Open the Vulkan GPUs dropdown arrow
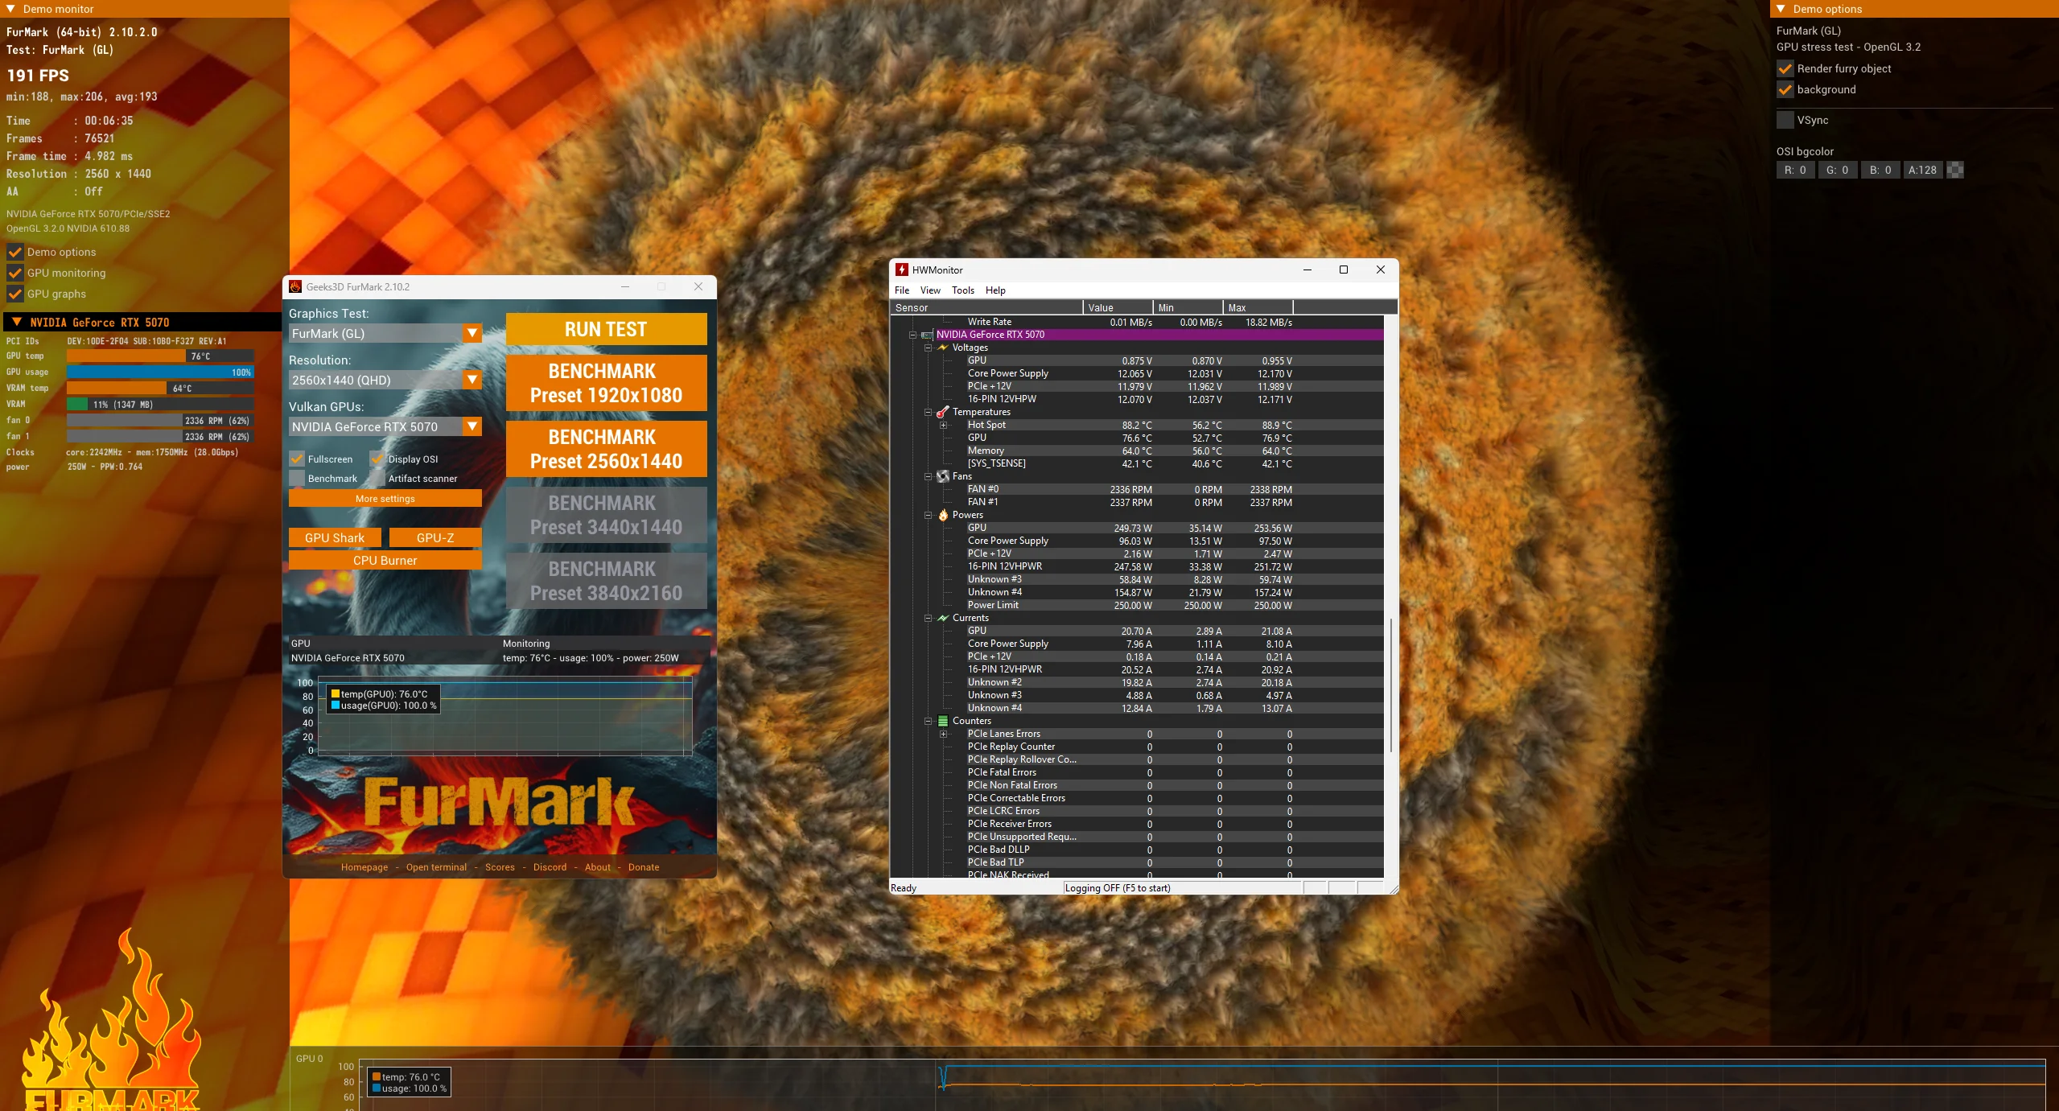 472,426
